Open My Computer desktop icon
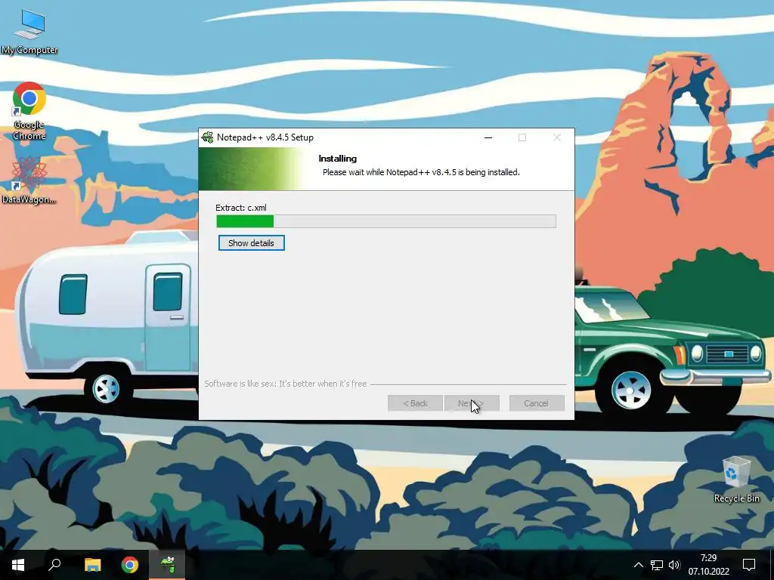 pyautogui.click(x=29, y=32)
